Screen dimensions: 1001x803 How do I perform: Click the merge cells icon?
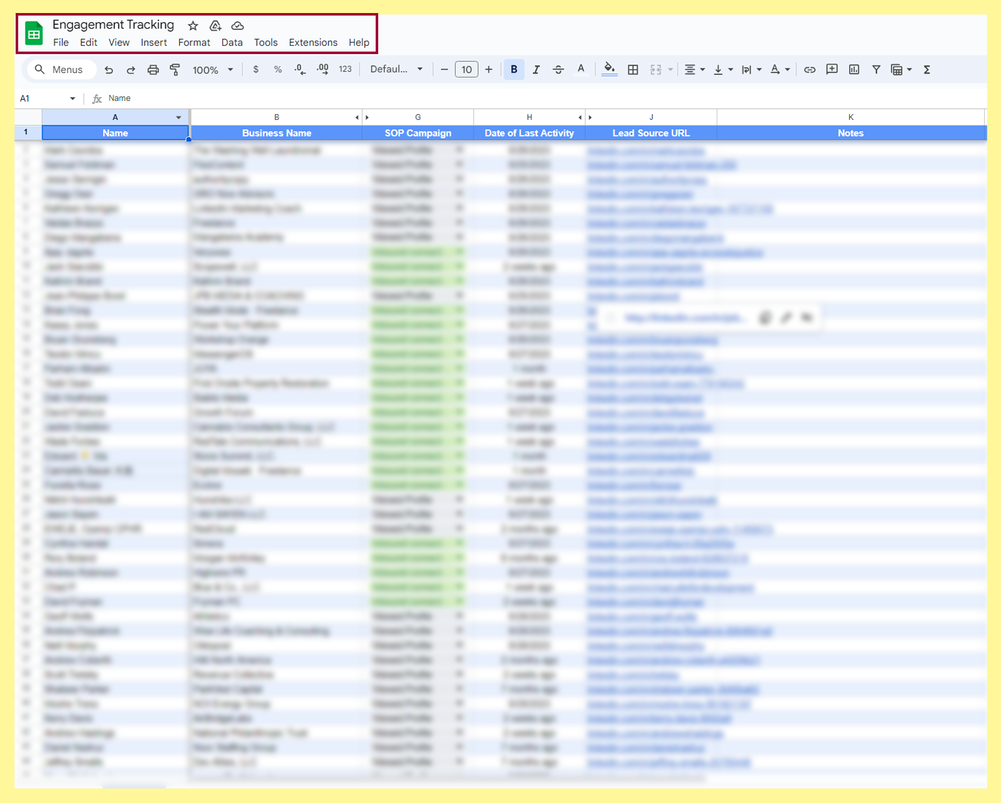[x=655, y=70]
